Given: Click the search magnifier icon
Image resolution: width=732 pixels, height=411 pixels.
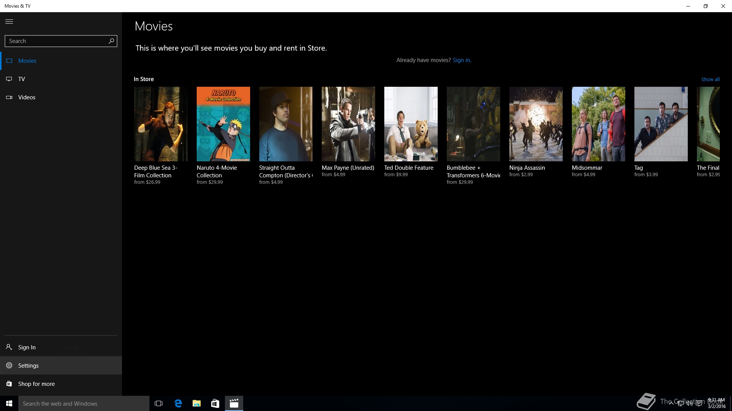Looking at the screenshot, I should pyautogui.click(x=111, y=41).
